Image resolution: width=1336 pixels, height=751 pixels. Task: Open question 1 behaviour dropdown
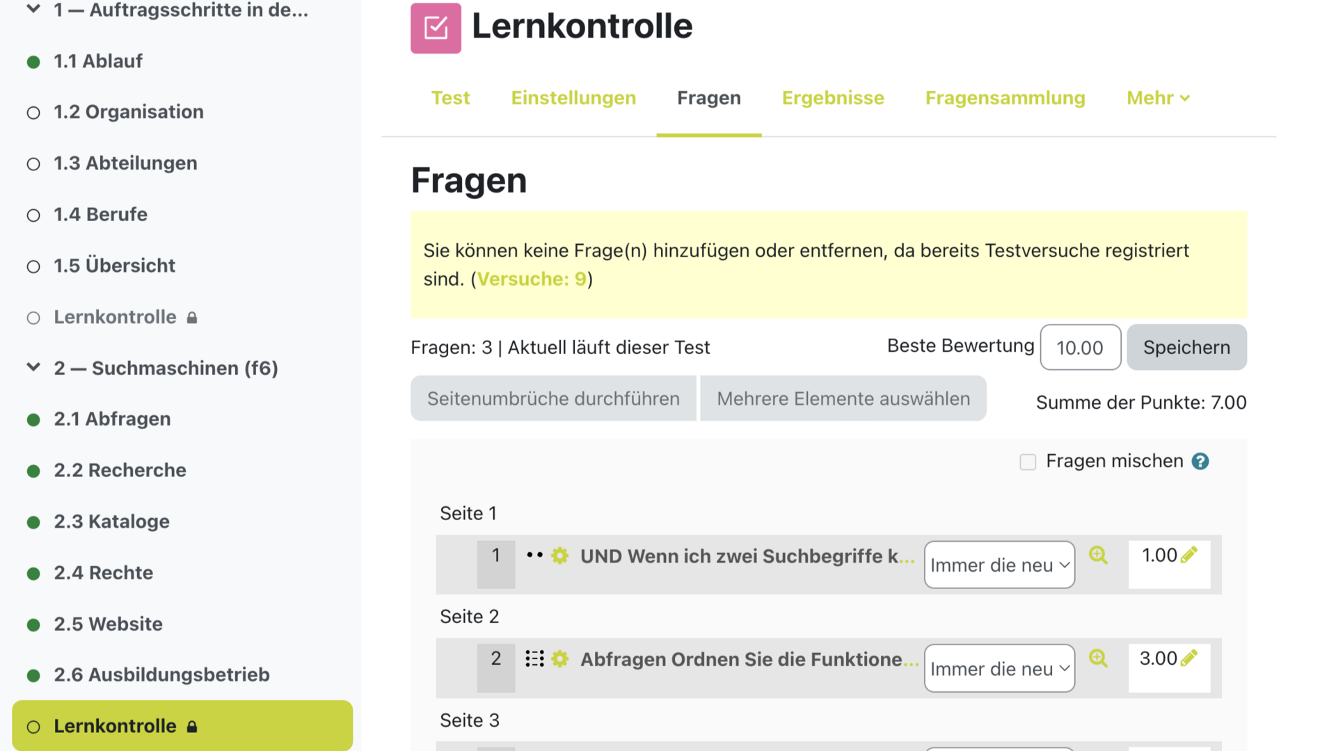(999, 565)
